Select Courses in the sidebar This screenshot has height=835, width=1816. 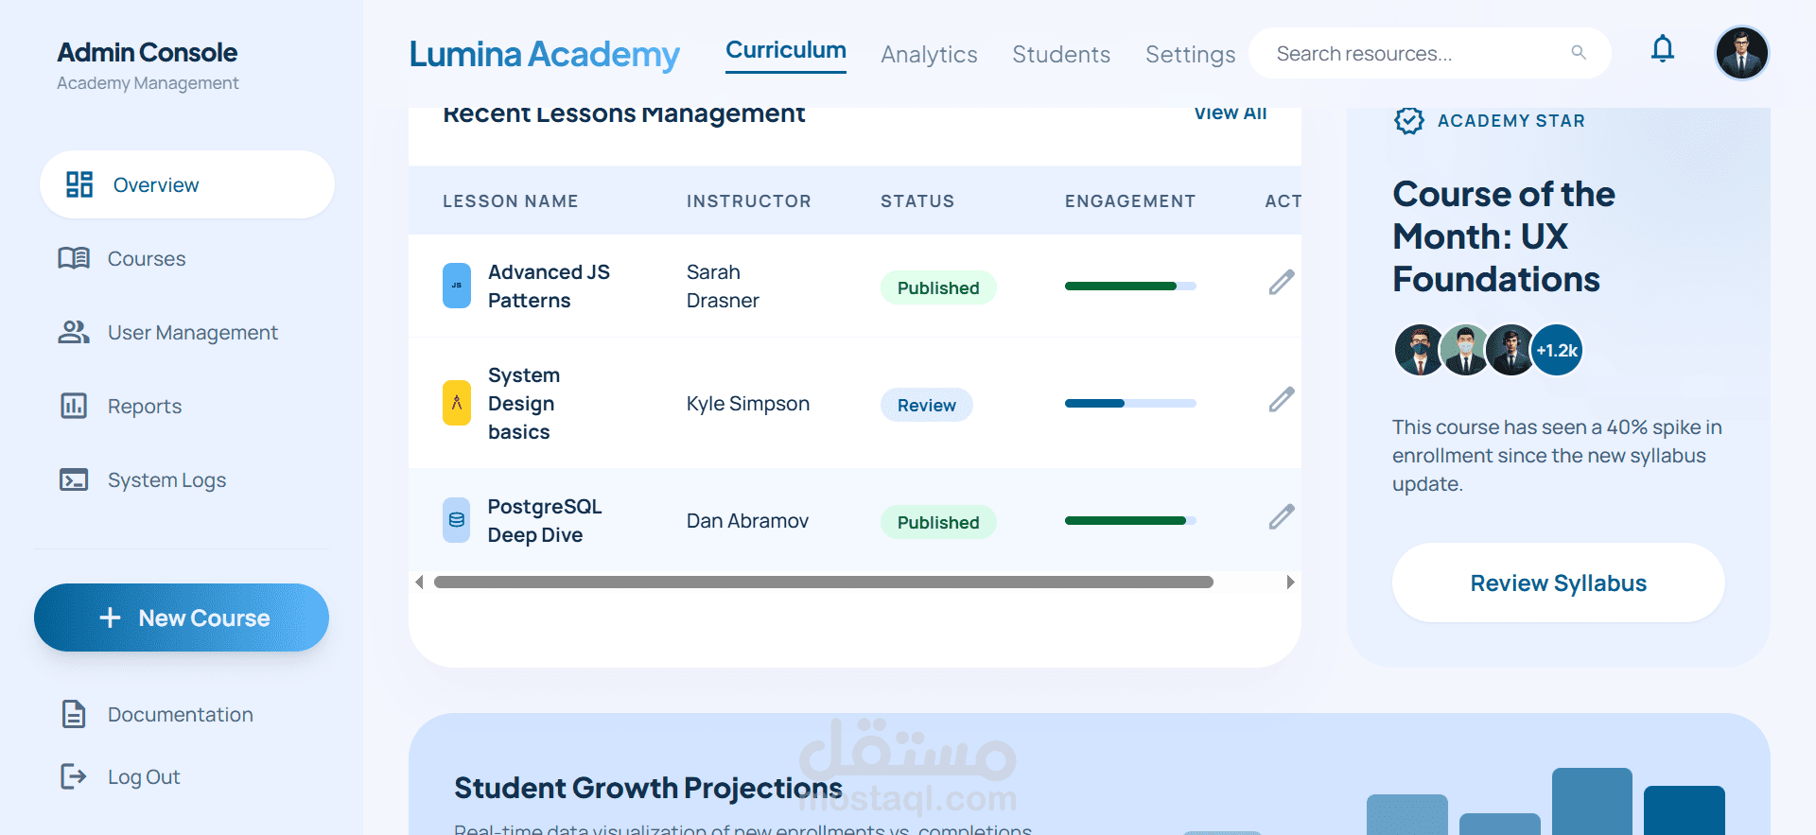click(x=147, y=259)
